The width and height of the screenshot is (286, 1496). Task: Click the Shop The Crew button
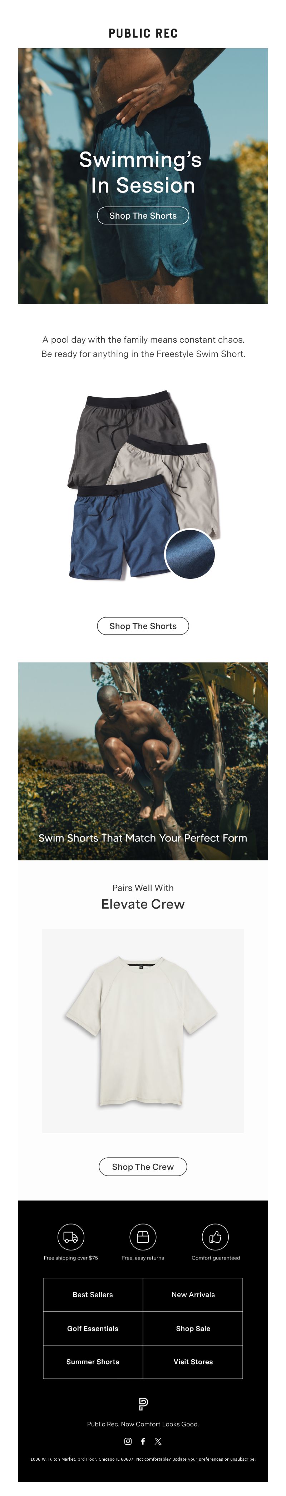click(143, 1166)
